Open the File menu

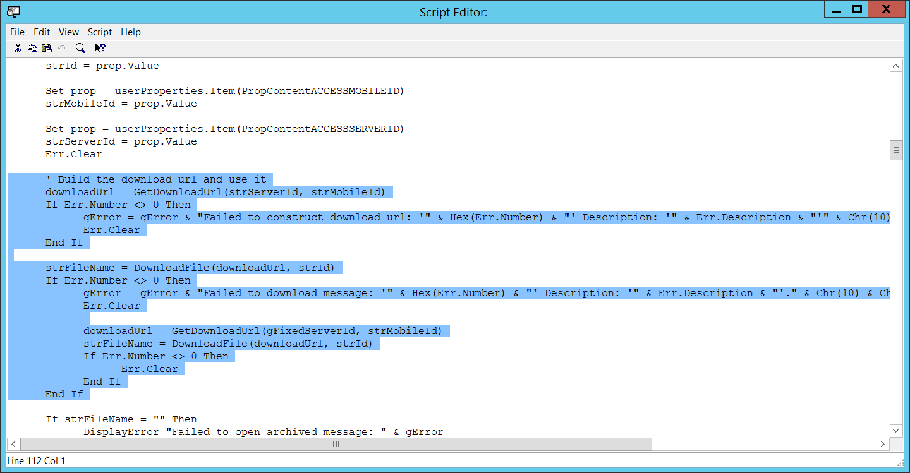[x=17, y=32]
